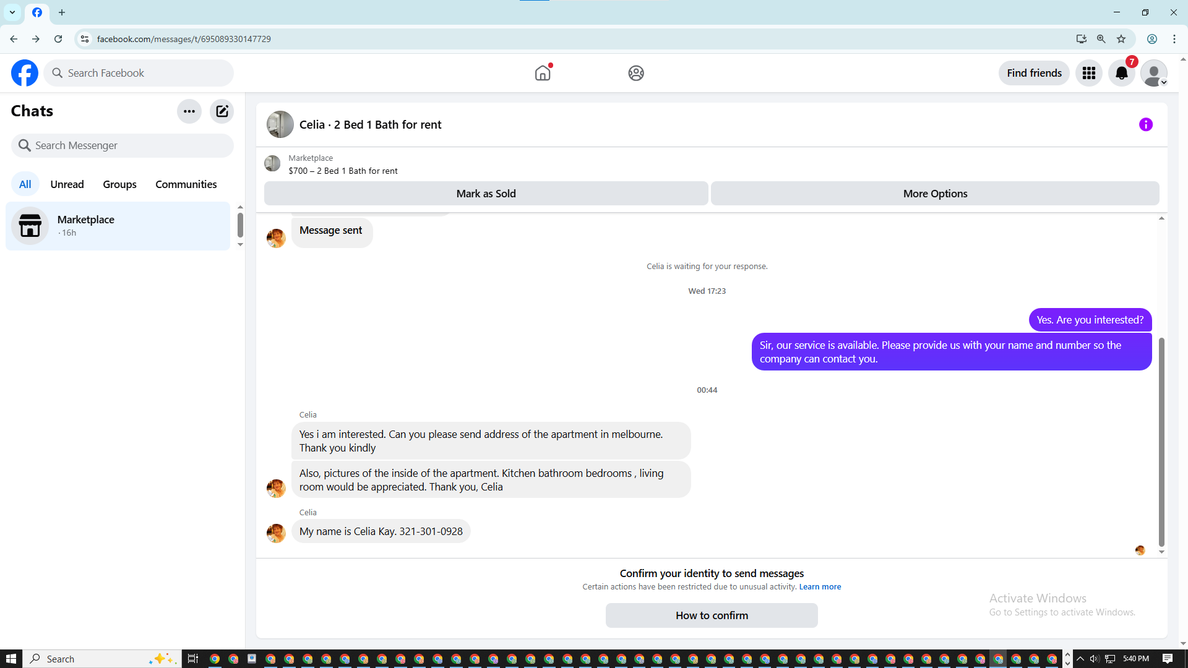
Task: Click the More Options button
Action: (935, 194)
